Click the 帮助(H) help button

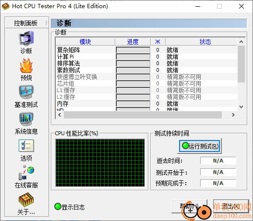pyautogui.click(x=190, y=206)
